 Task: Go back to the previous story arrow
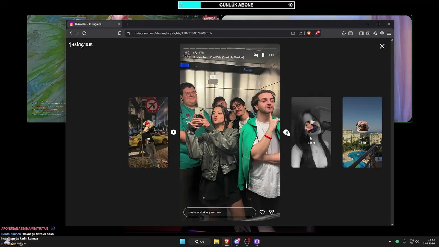tap(174, 132)
